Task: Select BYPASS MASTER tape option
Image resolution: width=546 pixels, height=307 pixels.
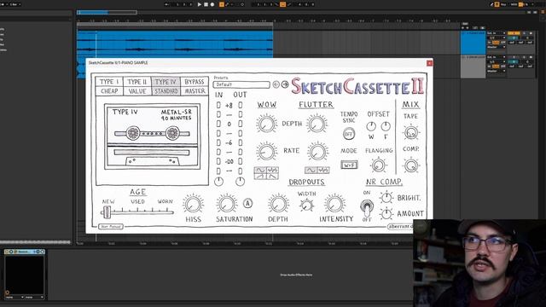Action: pos(195,86)
